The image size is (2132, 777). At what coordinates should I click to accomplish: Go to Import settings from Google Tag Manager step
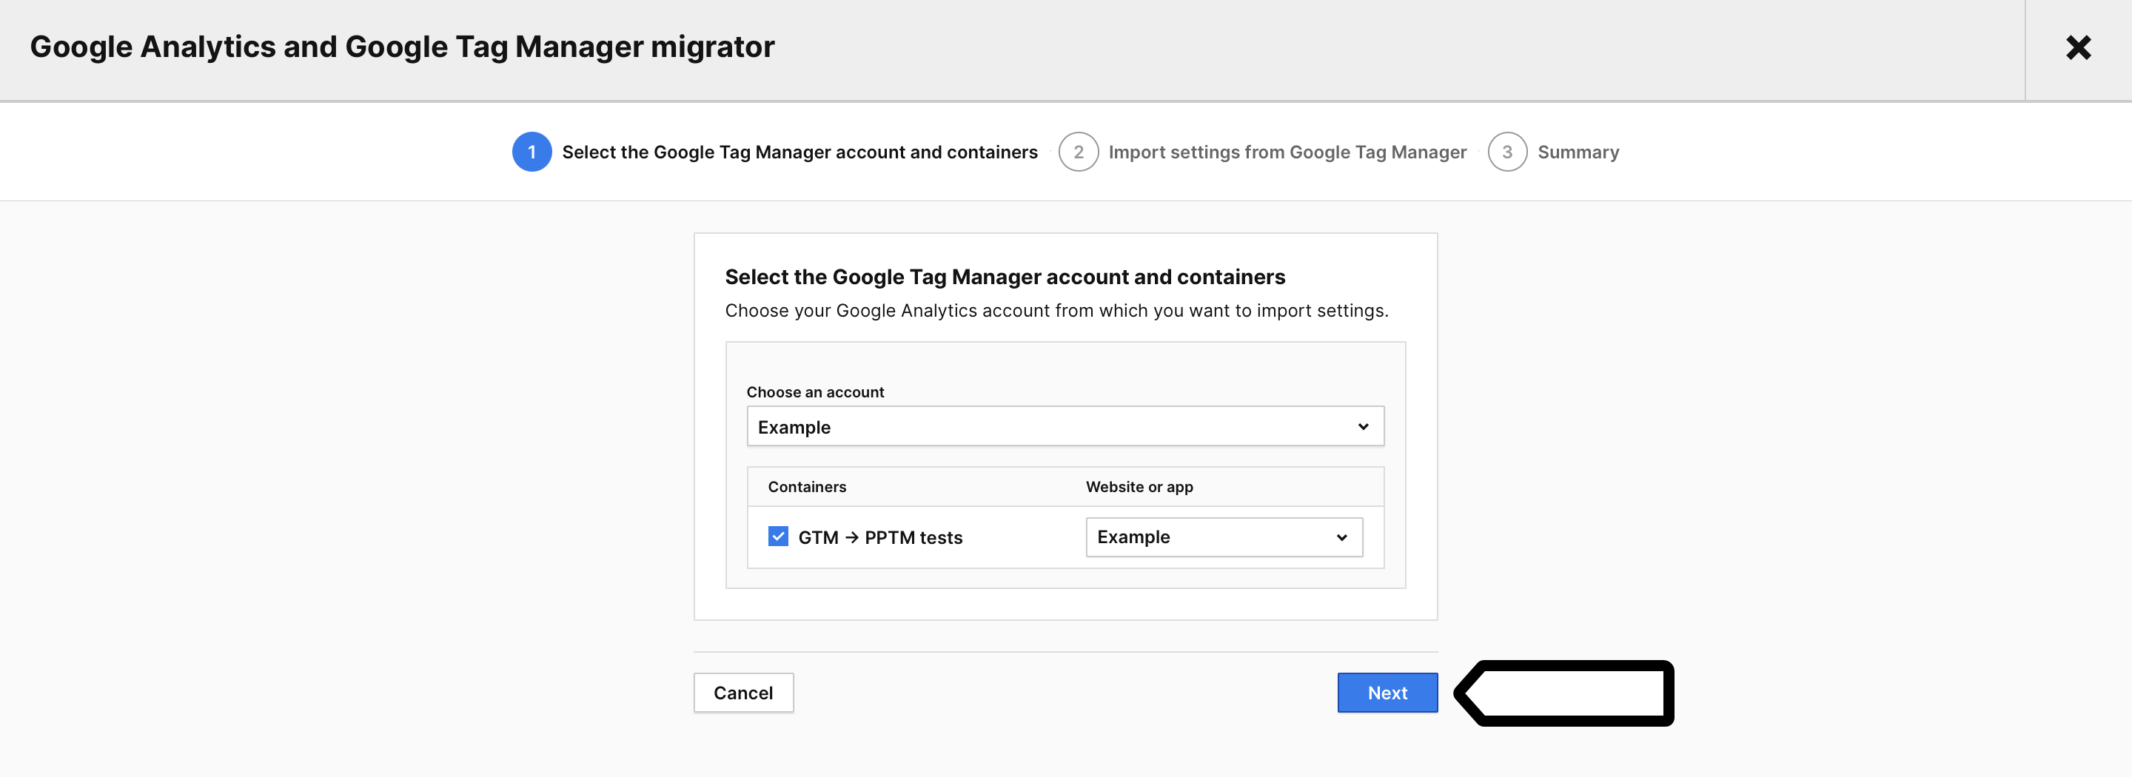pyautogui.click(x=1287, y=152)
